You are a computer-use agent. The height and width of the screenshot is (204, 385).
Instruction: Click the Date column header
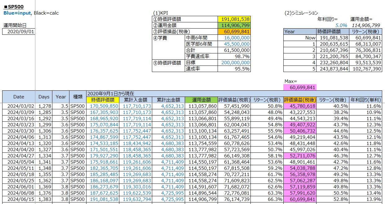[19, 97]
